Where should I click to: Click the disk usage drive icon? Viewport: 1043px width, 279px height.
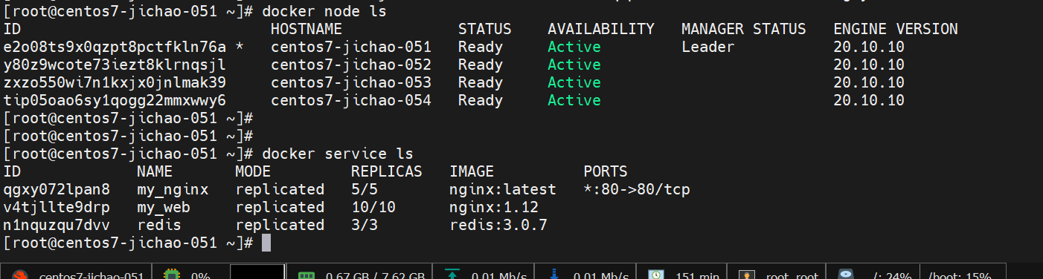click(x=845, y=275)
